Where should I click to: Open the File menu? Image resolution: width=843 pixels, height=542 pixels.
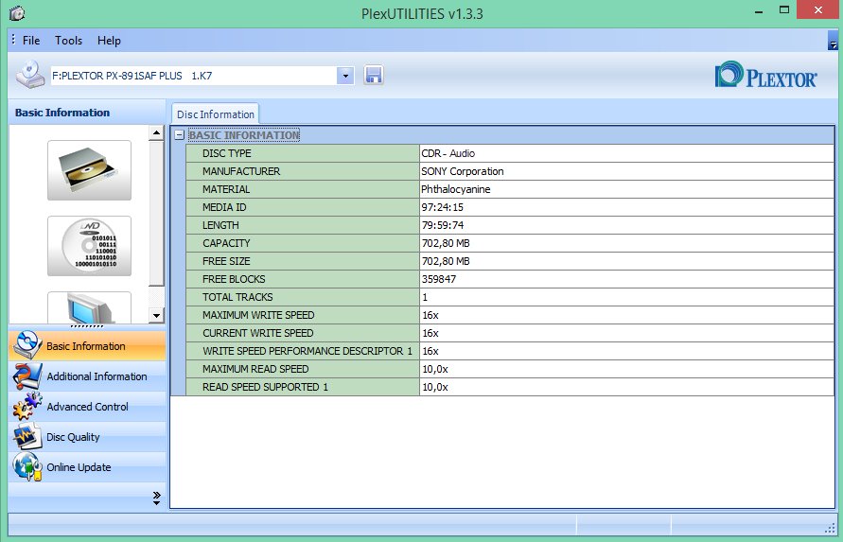31,41
